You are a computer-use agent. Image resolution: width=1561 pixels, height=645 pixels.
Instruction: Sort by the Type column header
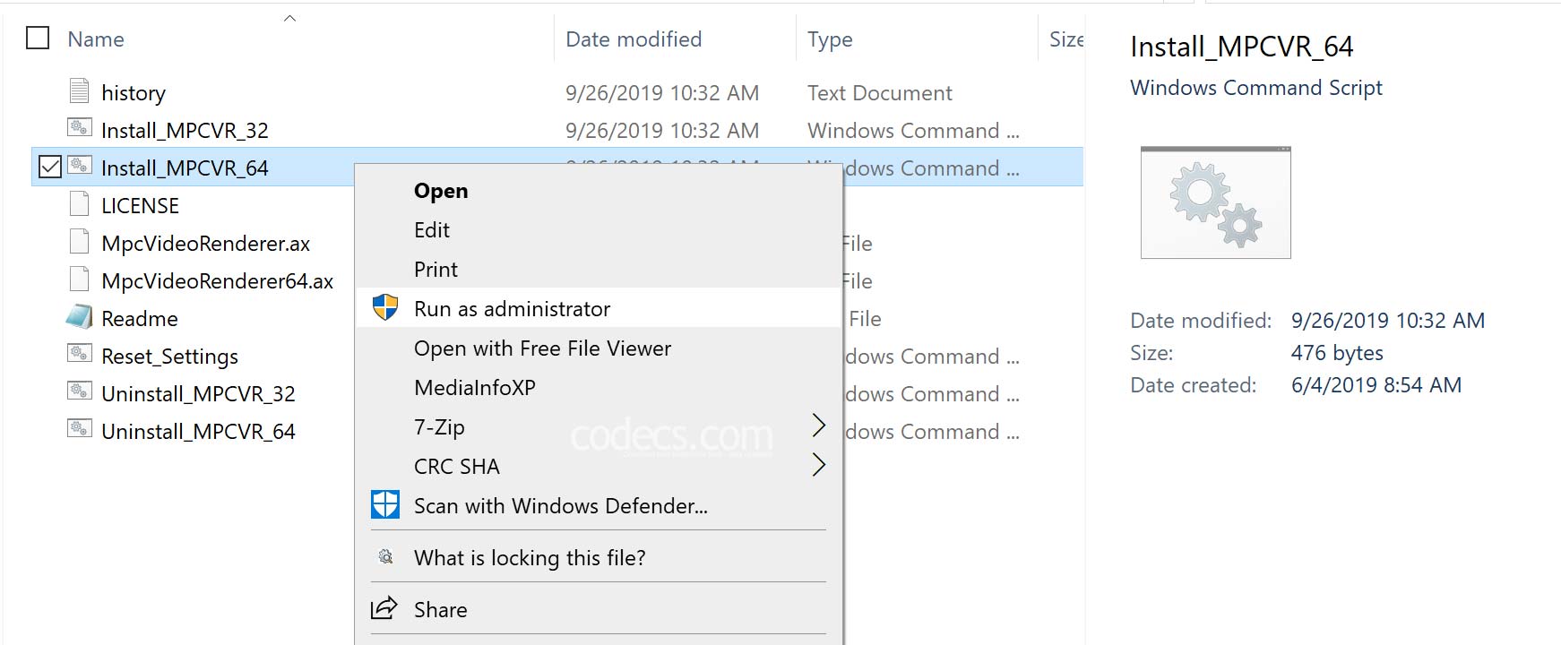pos(830,39)
